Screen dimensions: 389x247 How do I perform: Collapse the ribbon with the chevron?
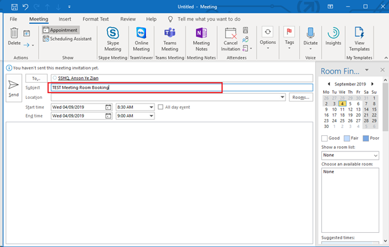click(386, 58)
